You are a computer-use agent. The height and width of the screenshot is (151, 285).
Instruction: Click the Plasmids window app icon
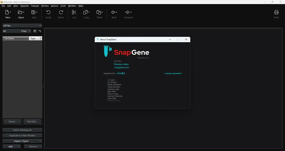click(x=2, y=2)
